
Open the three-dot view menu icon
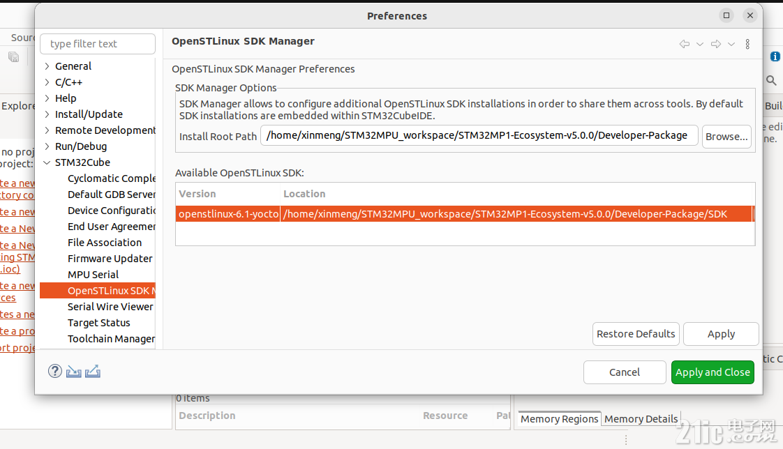coord(747,44)
